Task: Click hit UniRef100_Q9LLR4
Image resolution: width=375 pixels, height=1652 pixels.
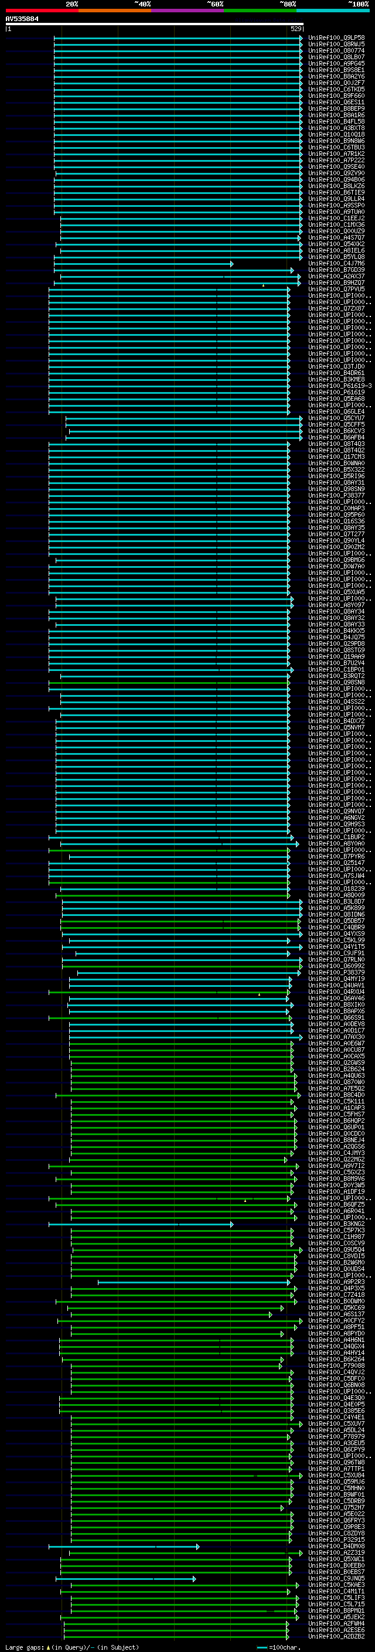Action: [336, 199]
